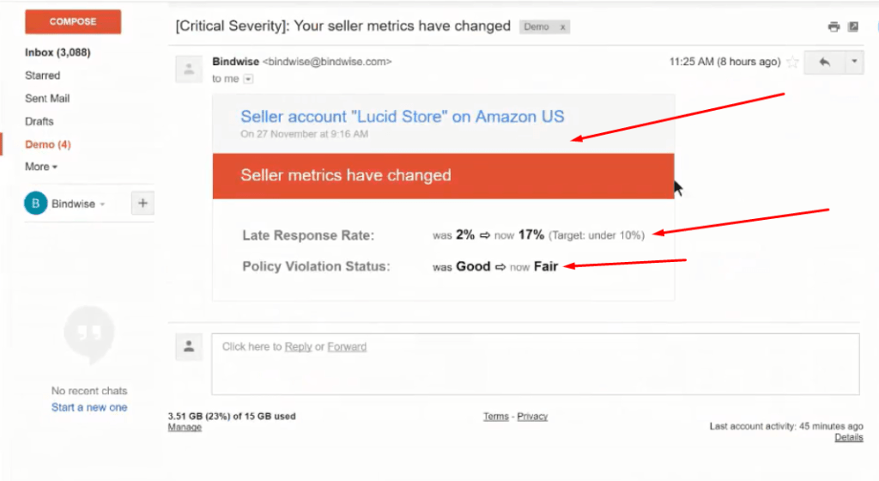Image resolution: width=879 pixels, height=481 pixels.
Task: Open the Bindwise account avatar
Action: [35, 203]
